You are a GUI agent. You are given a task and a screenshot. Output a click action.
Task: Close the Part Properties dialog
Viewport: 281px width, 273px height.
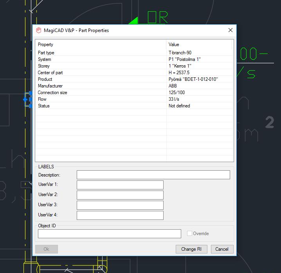(x=231, y=30)
